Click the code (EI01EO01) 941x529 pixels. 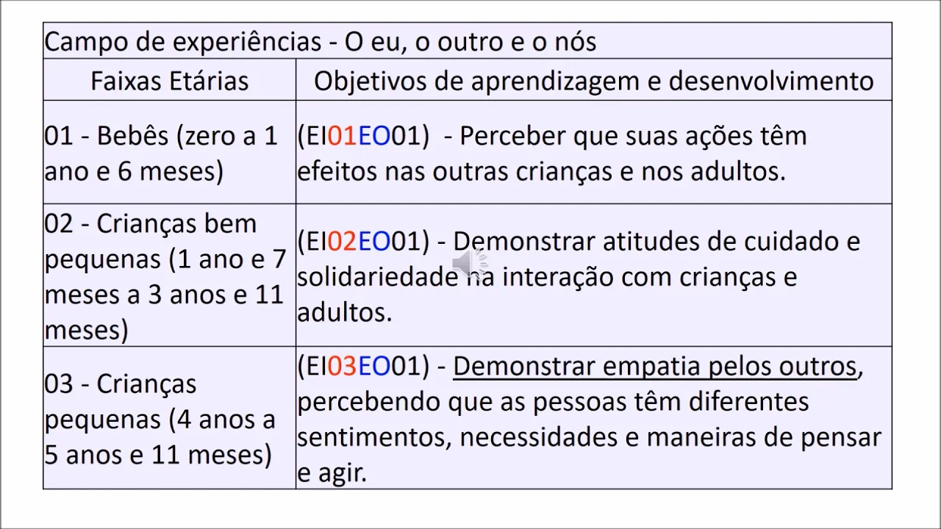click(x=363, y=136)
